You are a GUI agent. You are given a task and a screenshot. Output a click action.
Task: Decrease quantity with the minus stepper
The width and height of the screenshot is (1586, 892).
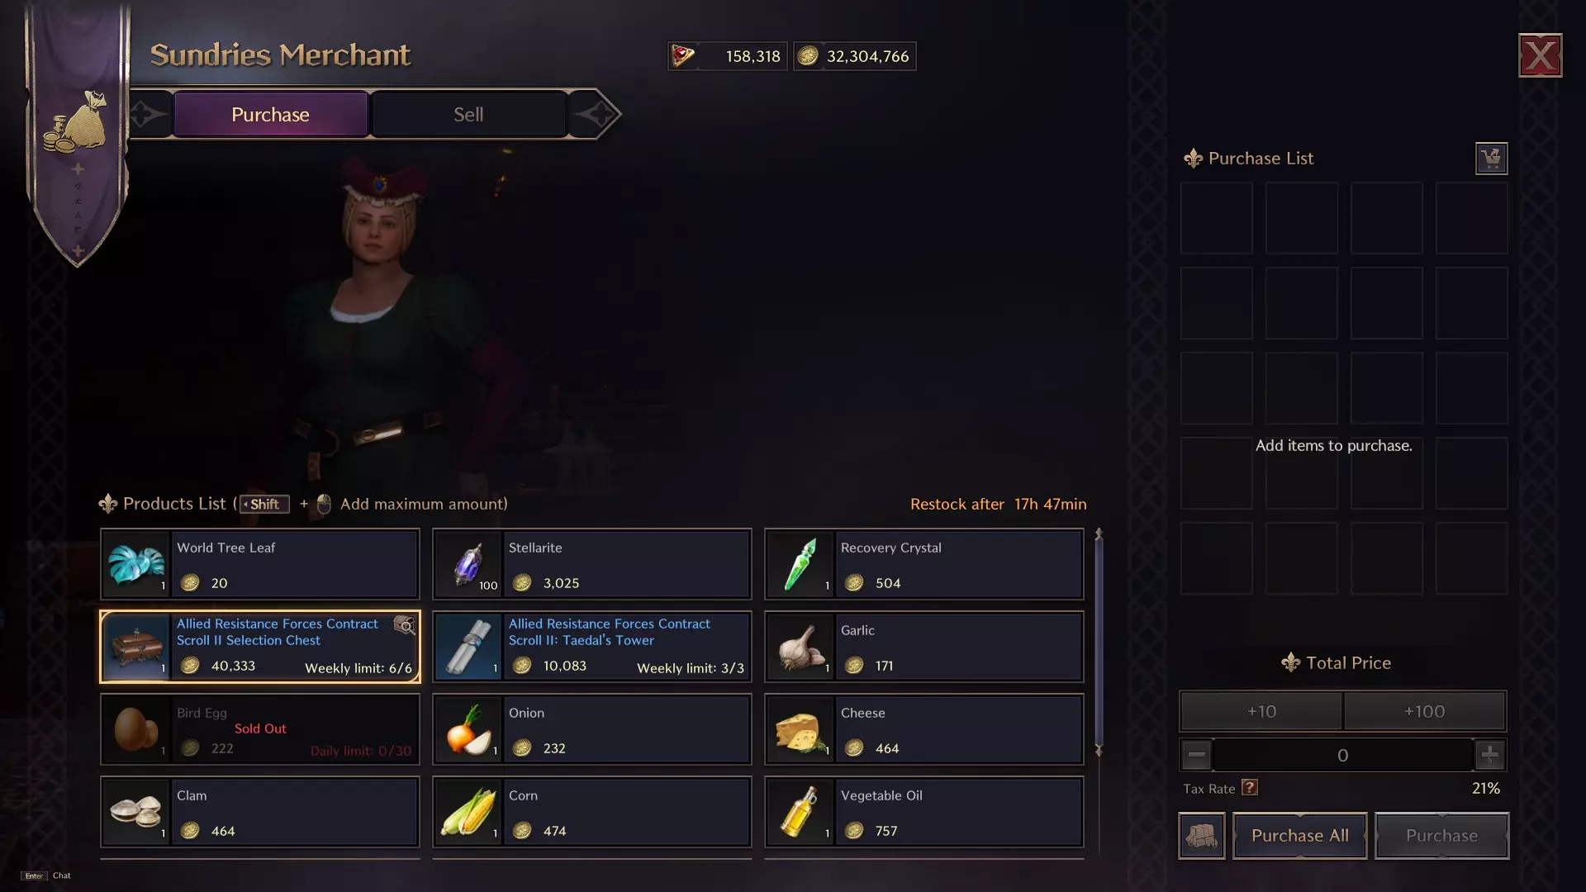pos(1196,755)
